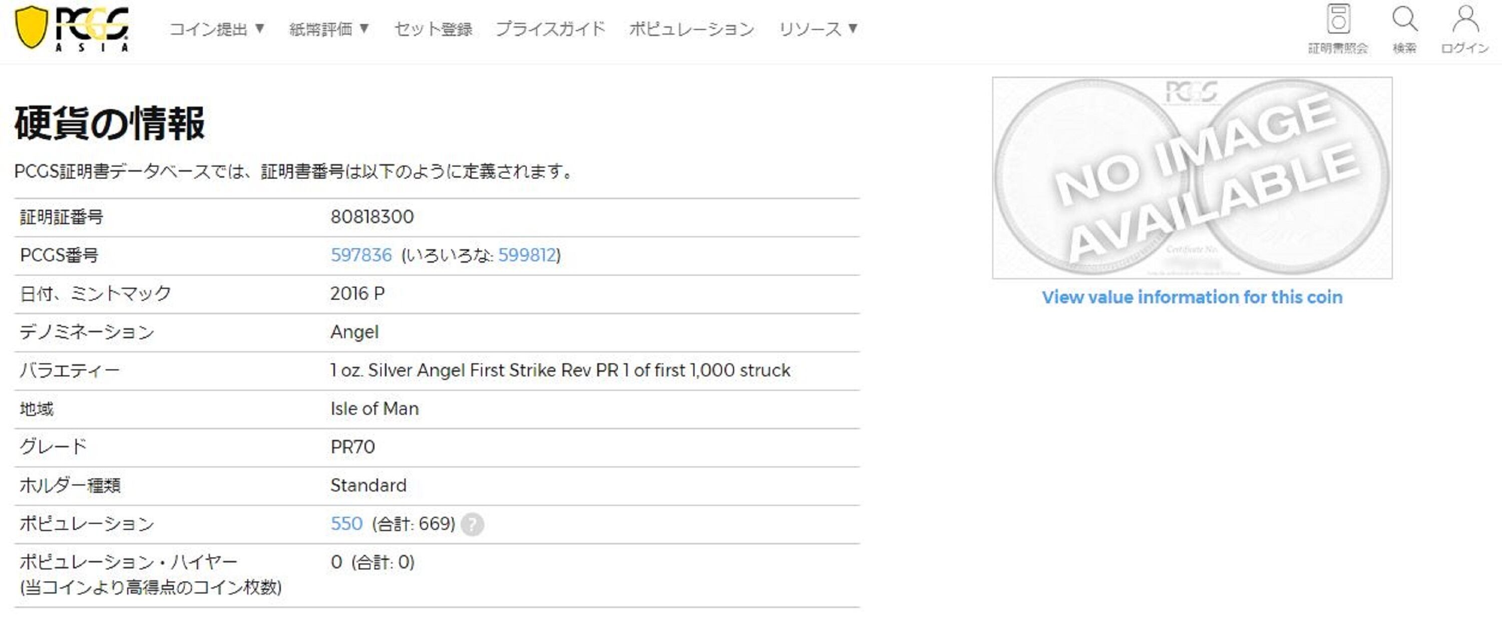Screen dimensions: 1502x633
Task: Click the PR70 grade value
Action: (x=352, y=447)
